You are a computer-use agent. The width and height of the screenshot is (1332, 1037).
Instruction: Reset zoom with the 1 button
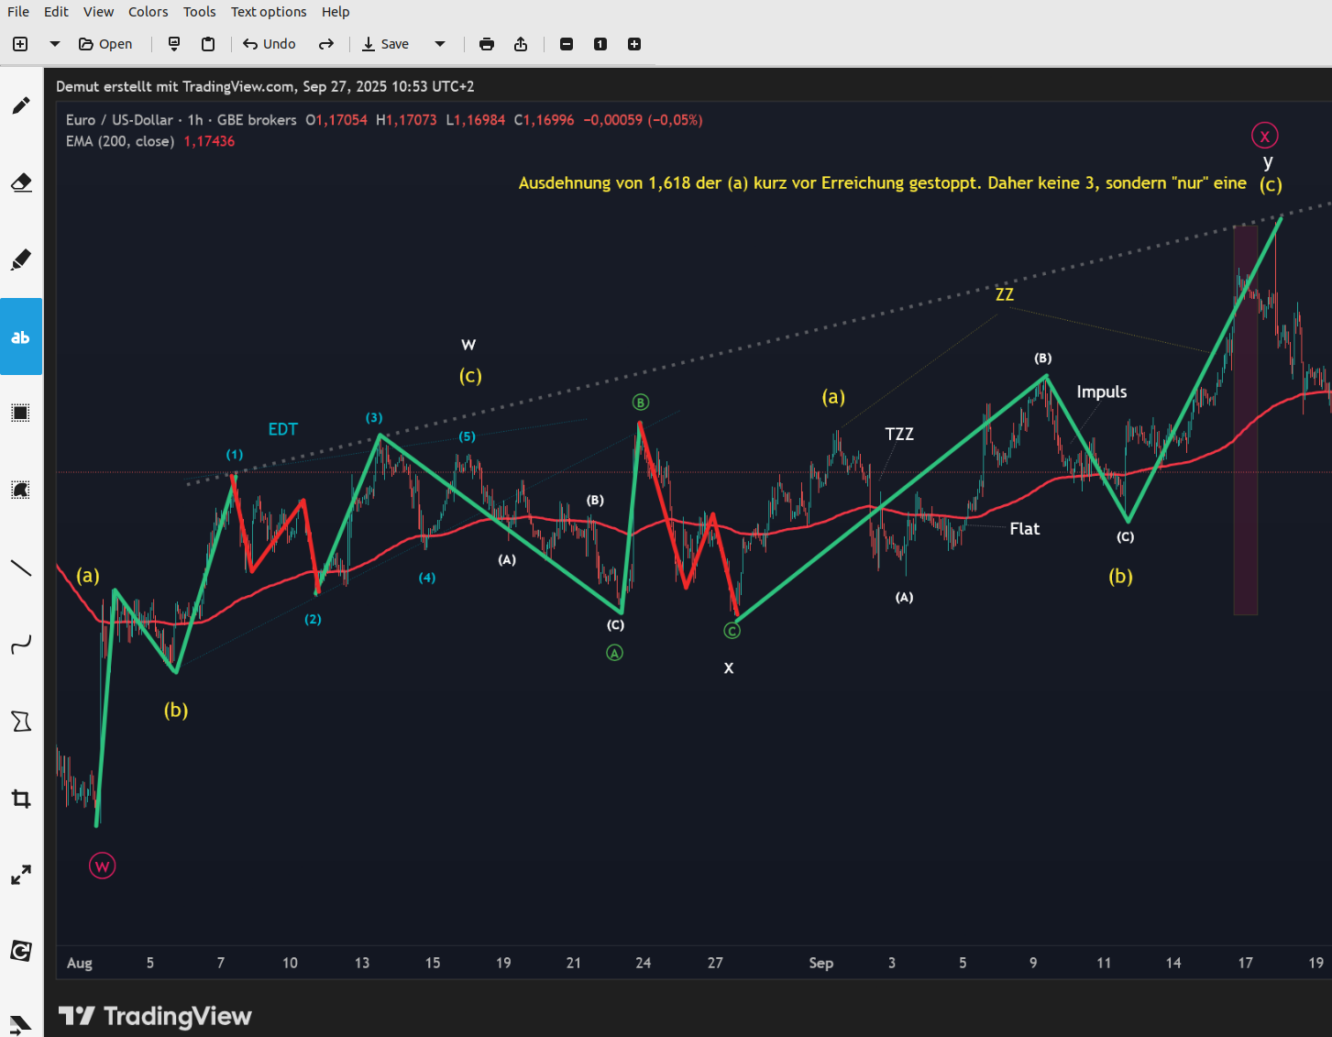click(x=600, y=44)
